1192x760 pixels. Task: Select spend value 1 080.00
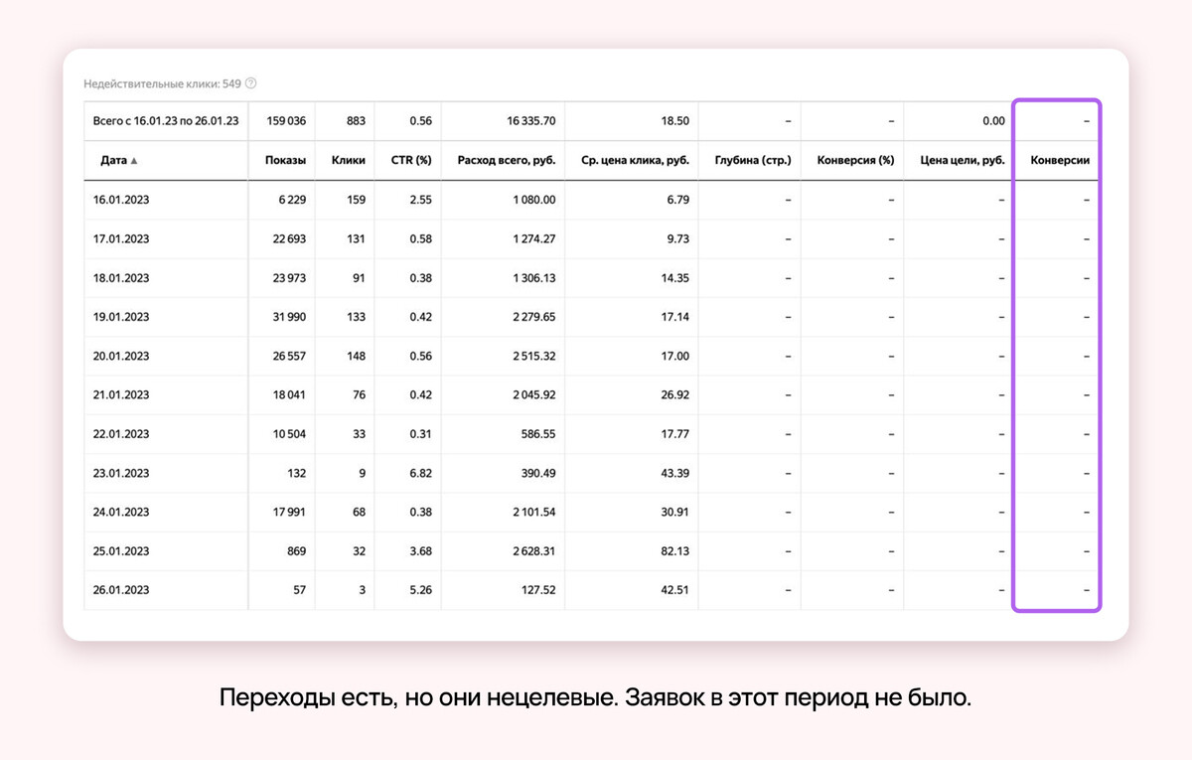(x=533, y=200)
